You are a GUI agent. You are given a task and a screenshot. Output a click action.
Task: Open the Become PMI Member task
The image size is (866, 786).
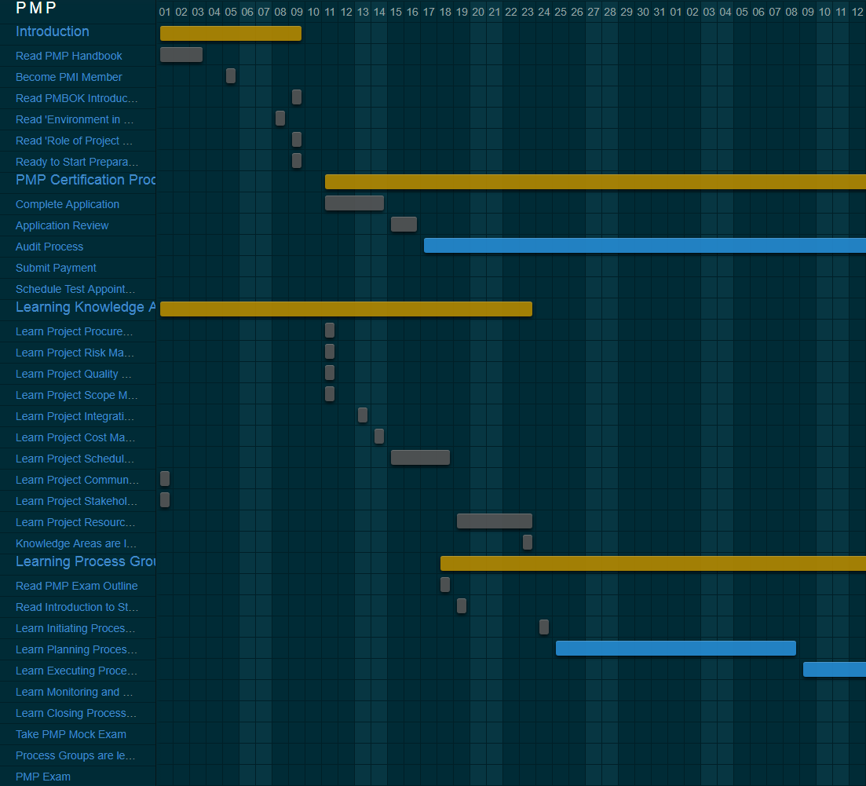(69, 77)
